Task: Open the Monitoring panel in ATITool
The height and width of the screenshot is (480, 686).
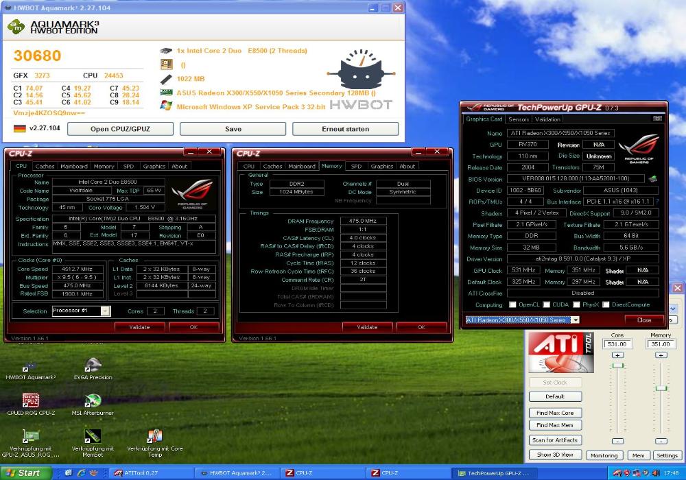Action: (x=604, y=455)
